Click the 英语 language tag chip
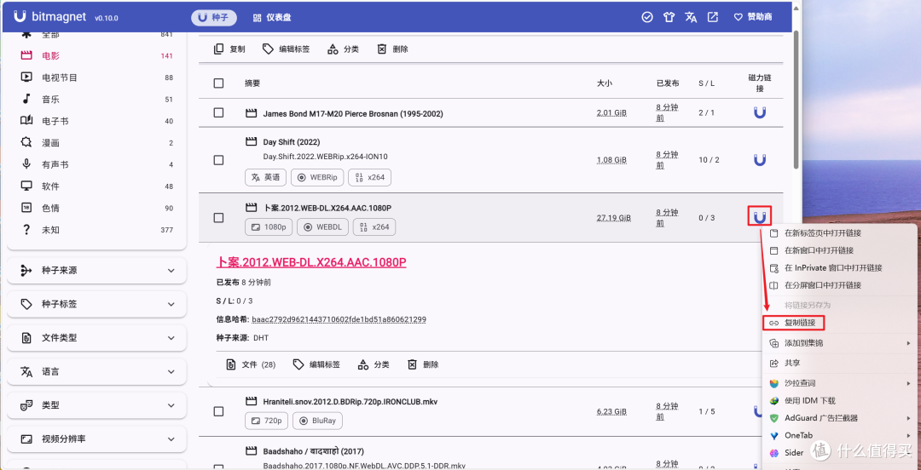This screenshot has width=921, height=470. pyautogui.click(x=265, y=177)
